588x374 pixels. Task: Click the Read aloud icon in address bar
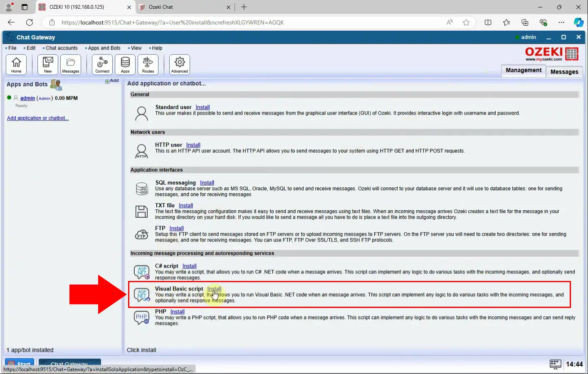450,22
